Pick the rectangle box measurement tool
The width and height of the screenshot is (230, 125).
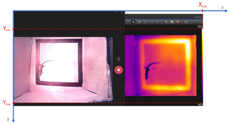click(145, 22)
